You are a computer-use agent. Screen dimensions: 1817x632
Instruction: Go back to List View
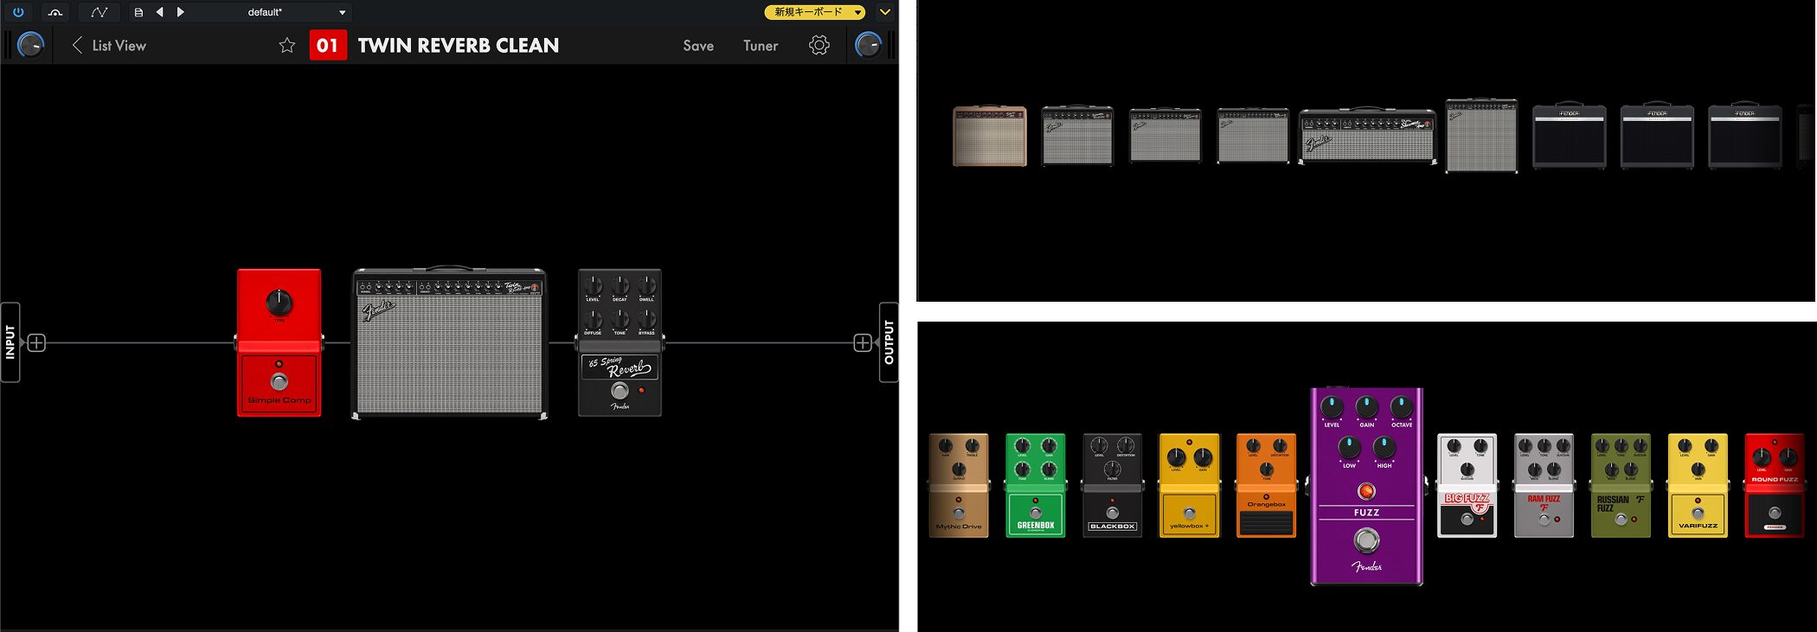pos(109,46)
